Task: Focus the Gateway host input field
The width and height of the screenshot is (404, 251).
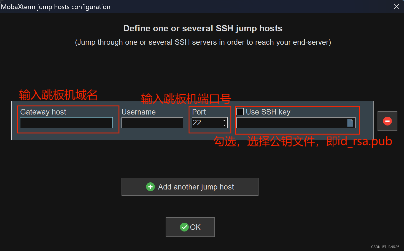Action: pos(66,123)
